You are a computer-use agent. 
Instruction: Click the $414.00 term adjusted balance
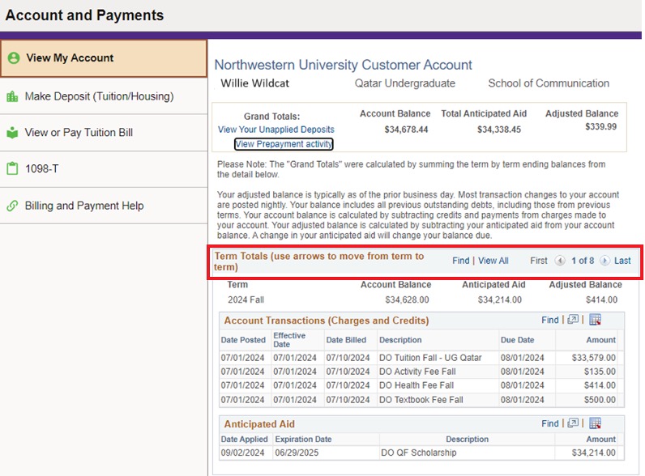click(x=601, y=300)
